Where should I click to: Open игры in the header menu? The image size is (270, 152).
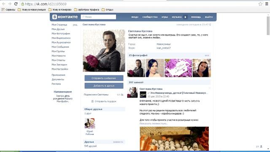[x=165, y=17]
